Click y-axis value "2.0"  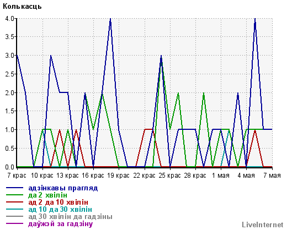[x=9, y=92]
